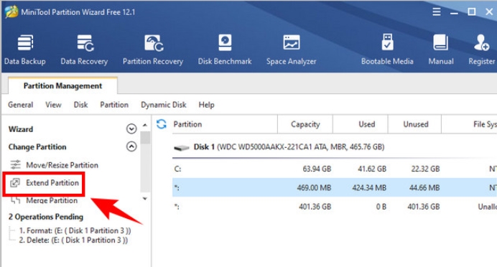
Task: Open the hamburger menu in title bar
Action: tap(437, 12)
